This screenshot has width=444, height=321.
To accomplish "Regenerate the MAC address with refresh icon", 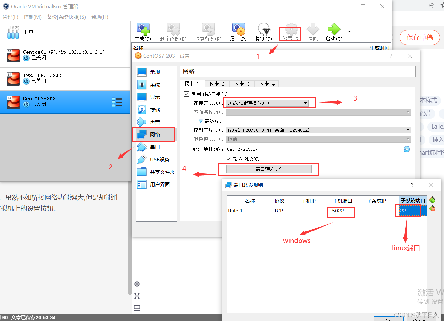I will tap(407, 149).
